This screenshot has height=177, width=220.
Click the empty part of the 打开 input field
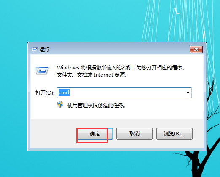126,93
